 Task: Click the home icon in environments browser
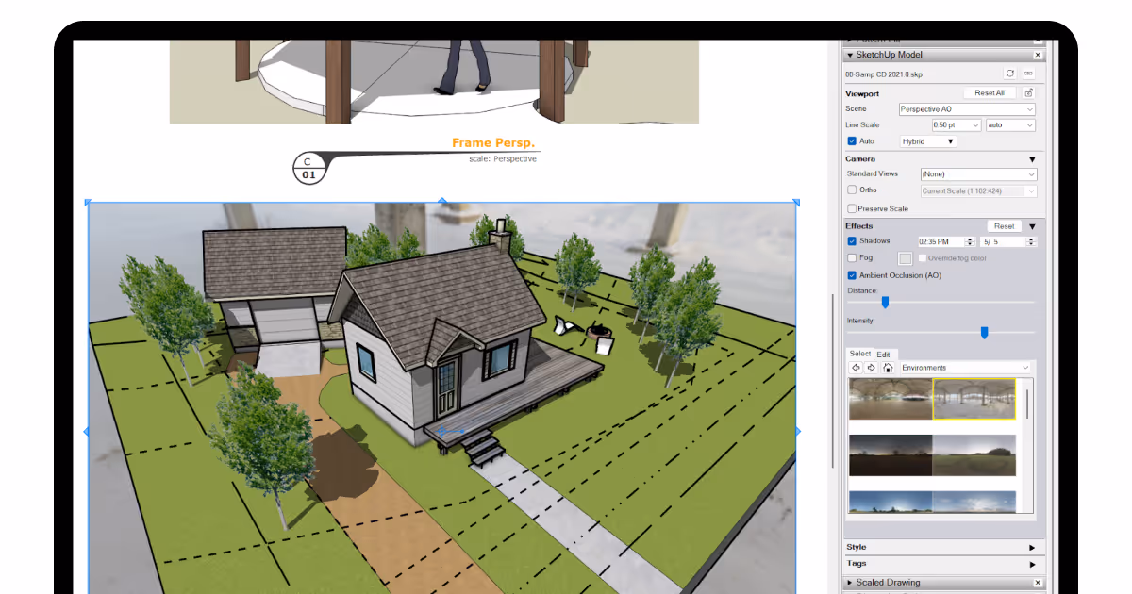[x=888, y=368]
